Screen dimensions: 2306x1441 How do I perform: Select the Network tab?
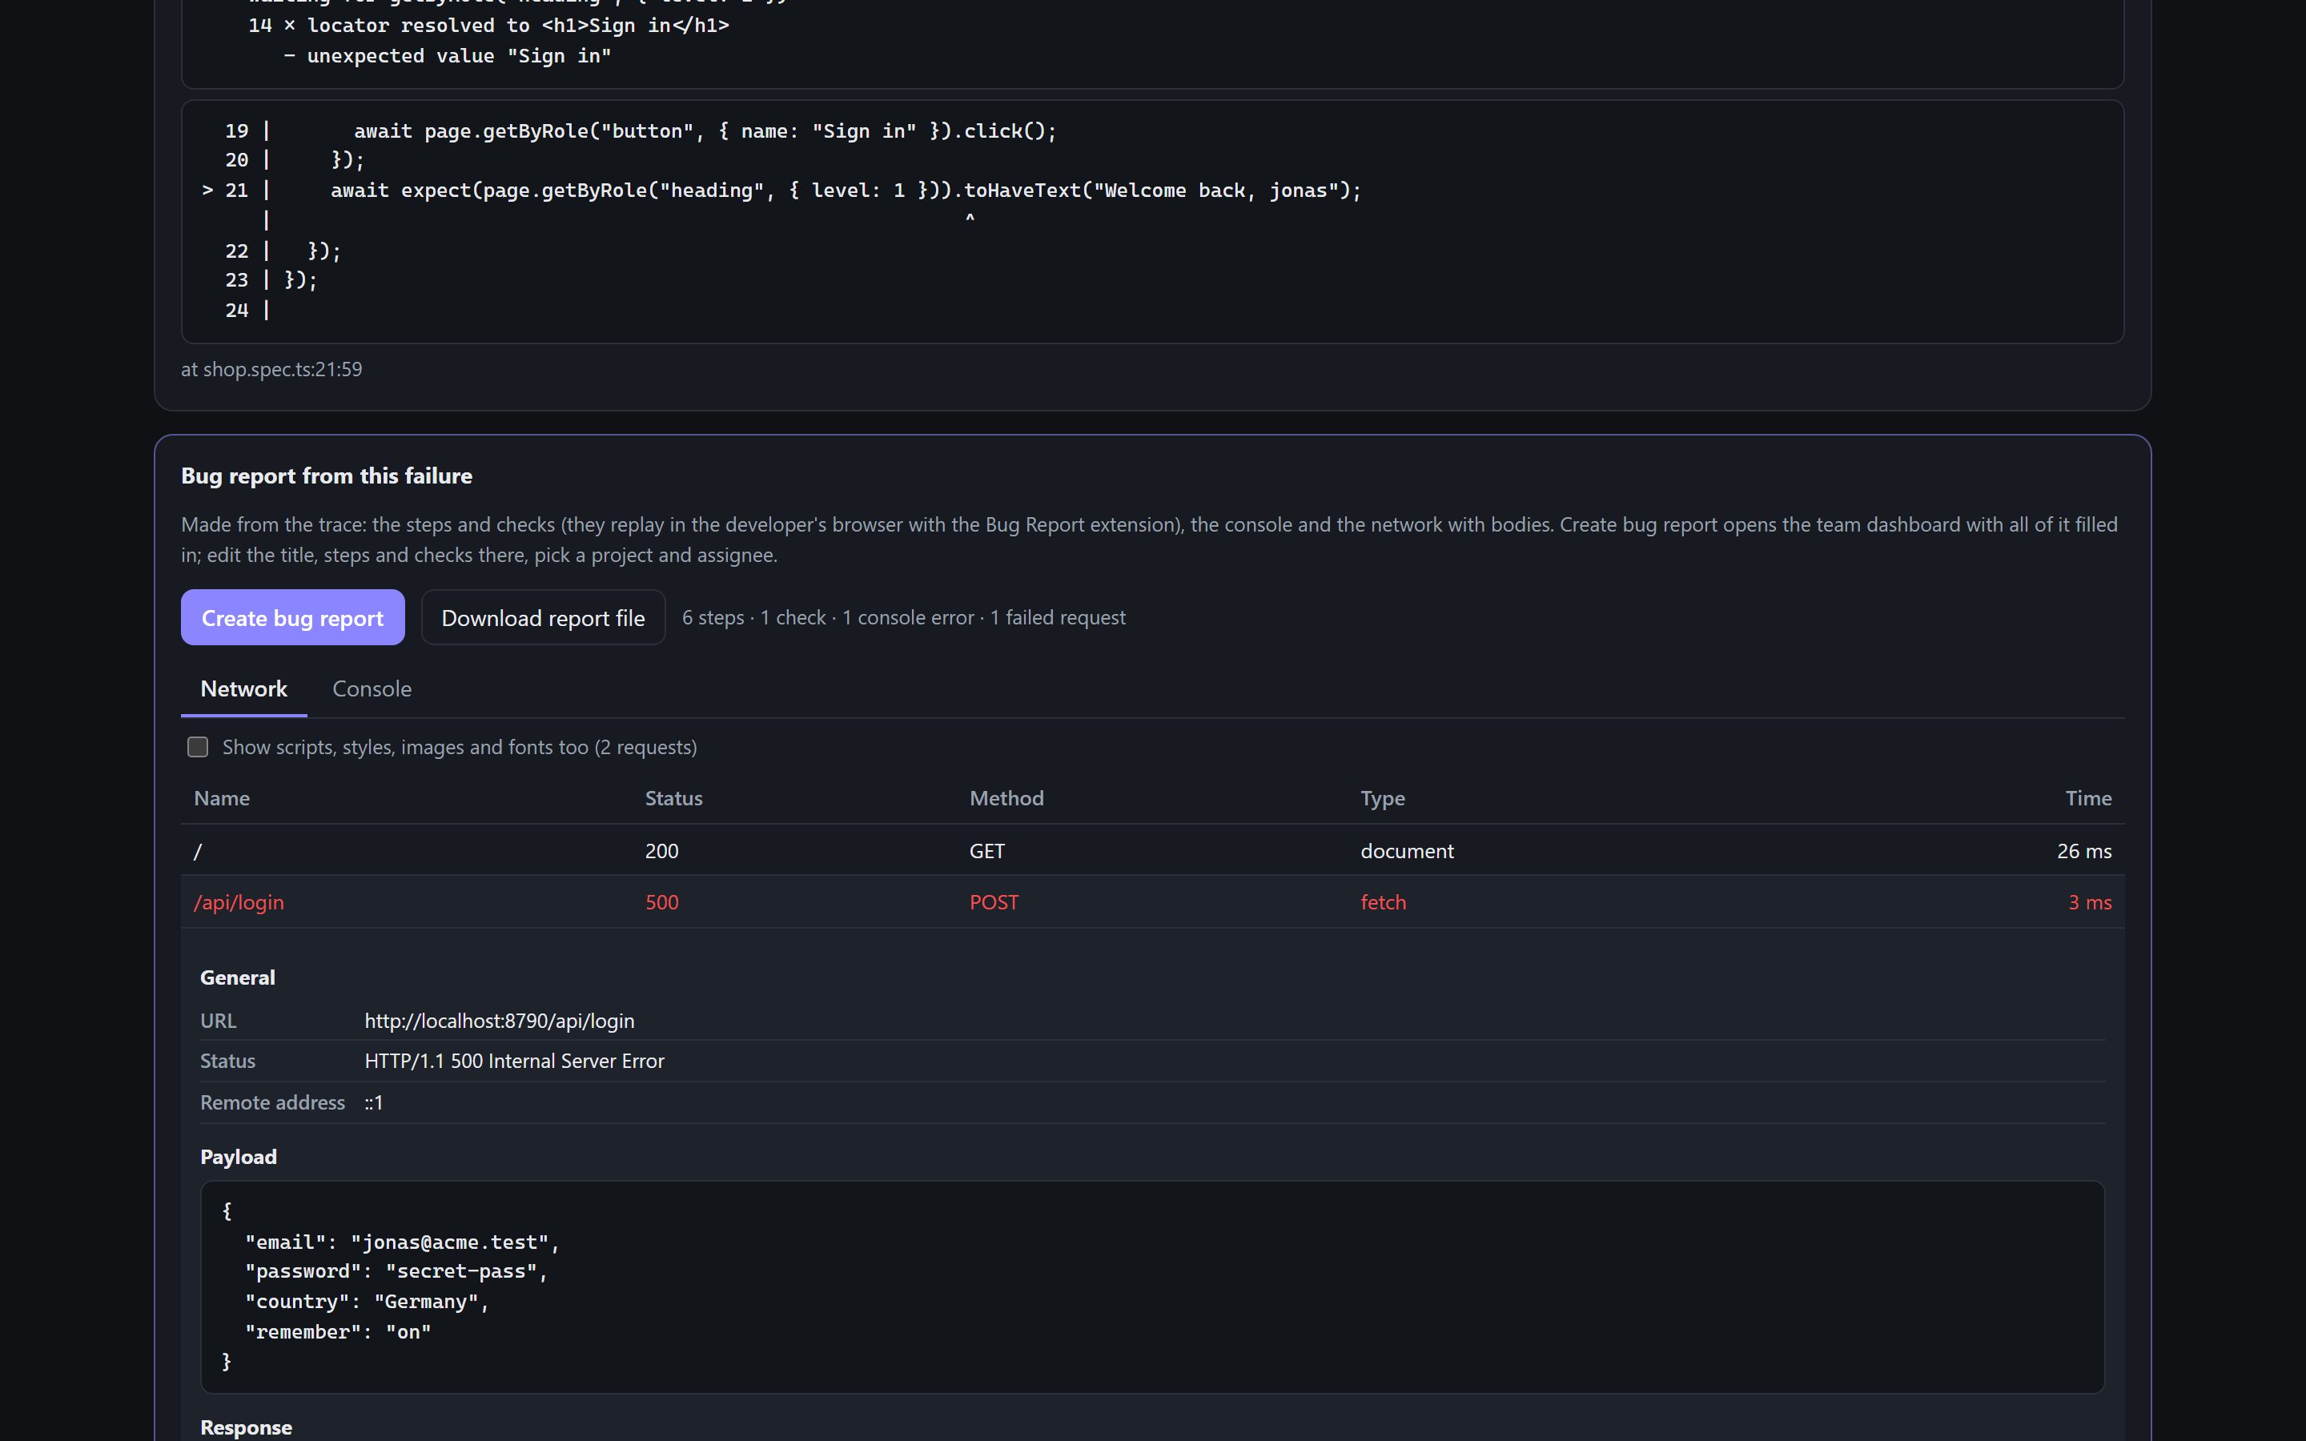point(244,689)
